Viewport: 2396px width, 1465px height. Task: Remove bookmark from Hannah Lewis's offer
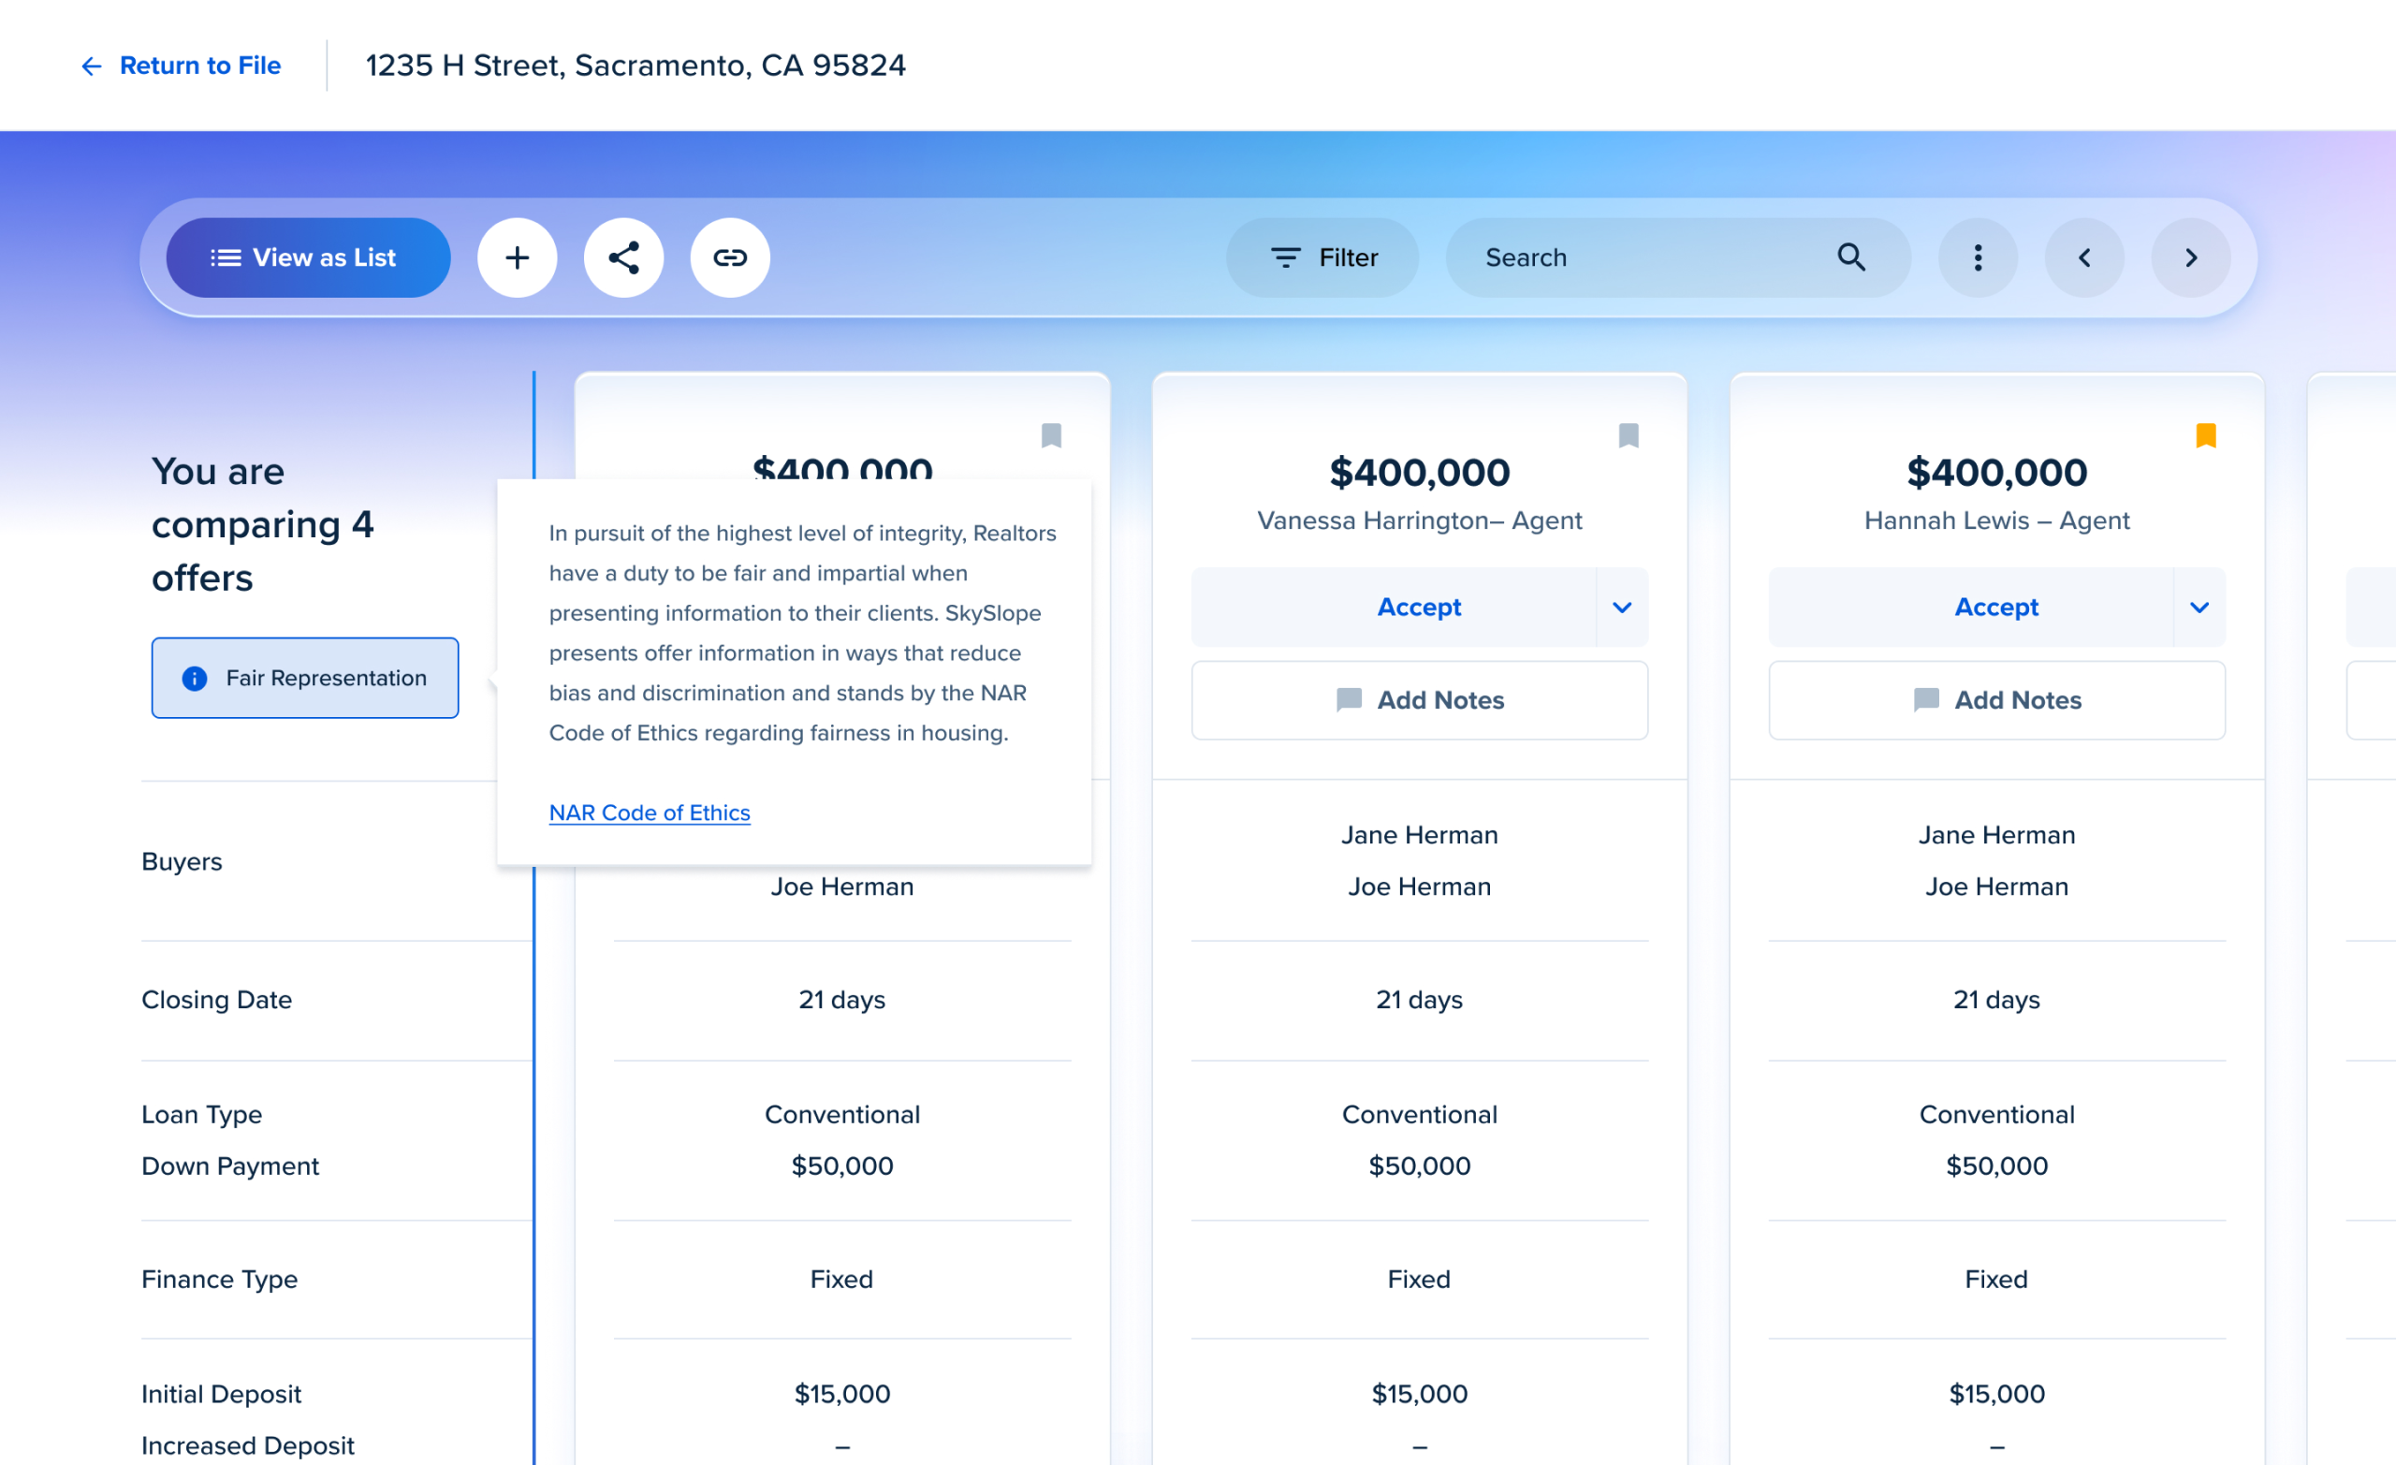[x=2205, y=436]
